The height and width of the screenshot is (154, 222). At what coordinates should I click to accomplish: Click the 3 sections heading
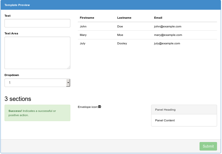(x=17, y=99)
